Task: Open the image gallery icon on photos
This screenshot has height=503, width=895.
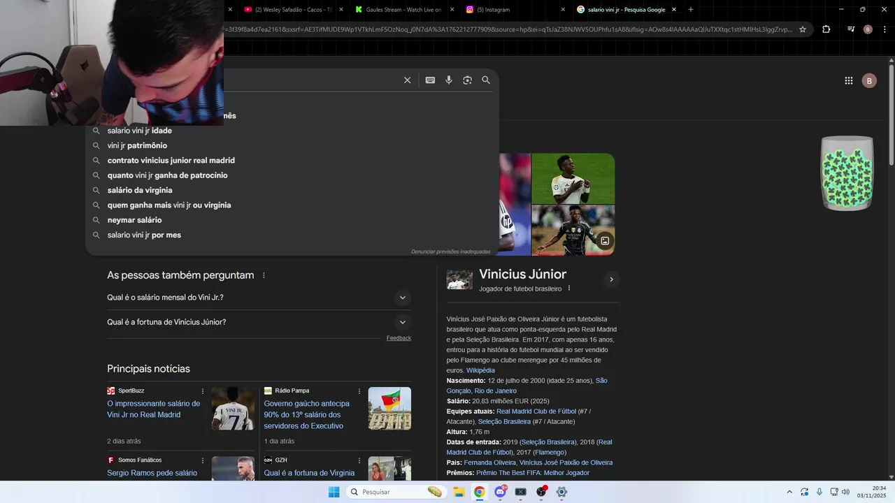Action: [x=605, y=241]
